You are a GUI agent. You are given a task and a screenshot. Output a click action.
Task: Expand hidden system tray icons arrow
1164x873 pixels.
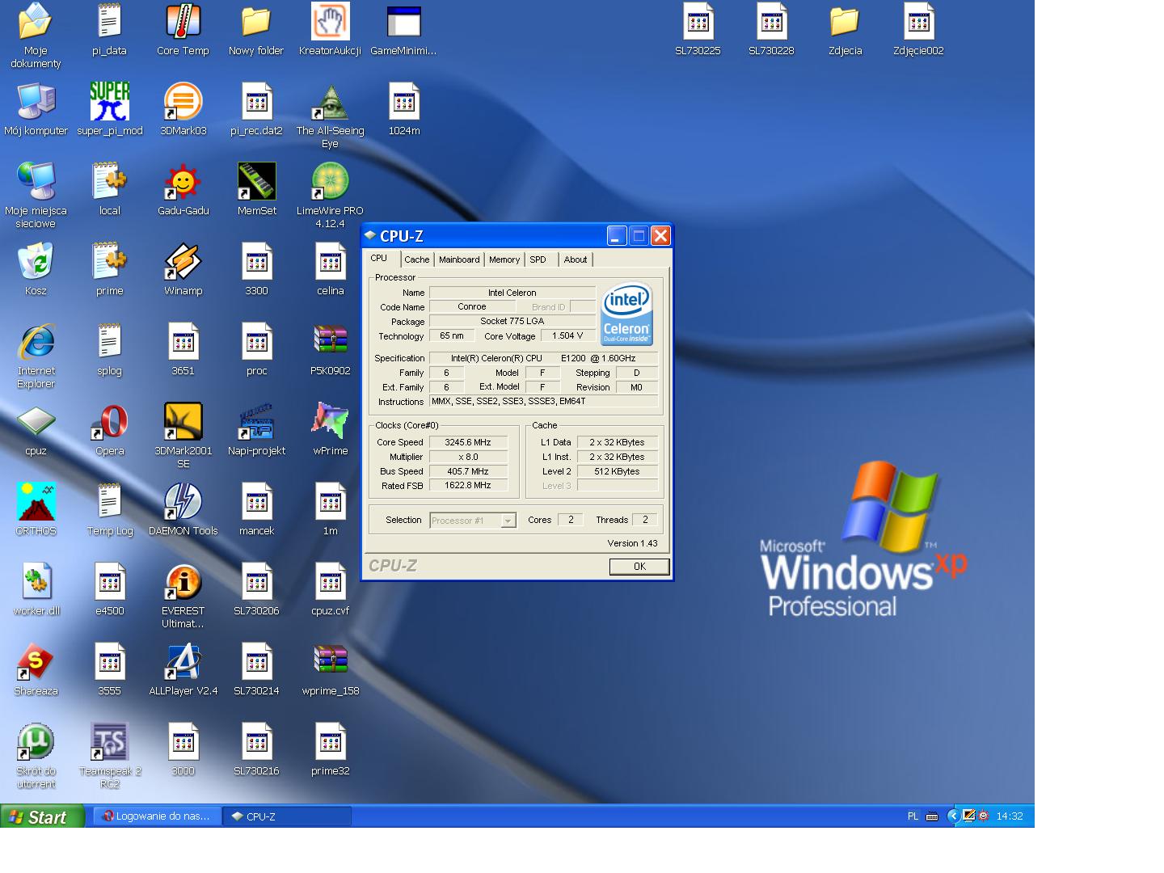point(953,816)
